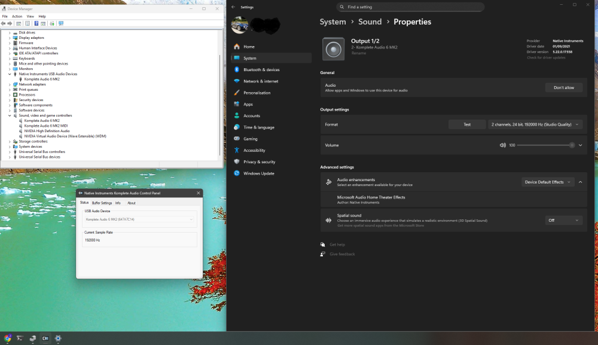598x345 pixels.
Task: Open the View menu in Device Manager
Action: tap(30, 16)
